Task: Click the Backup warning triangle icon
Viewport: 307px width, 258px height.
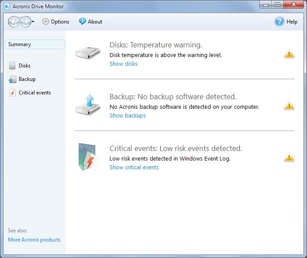Action: (289, 106)
